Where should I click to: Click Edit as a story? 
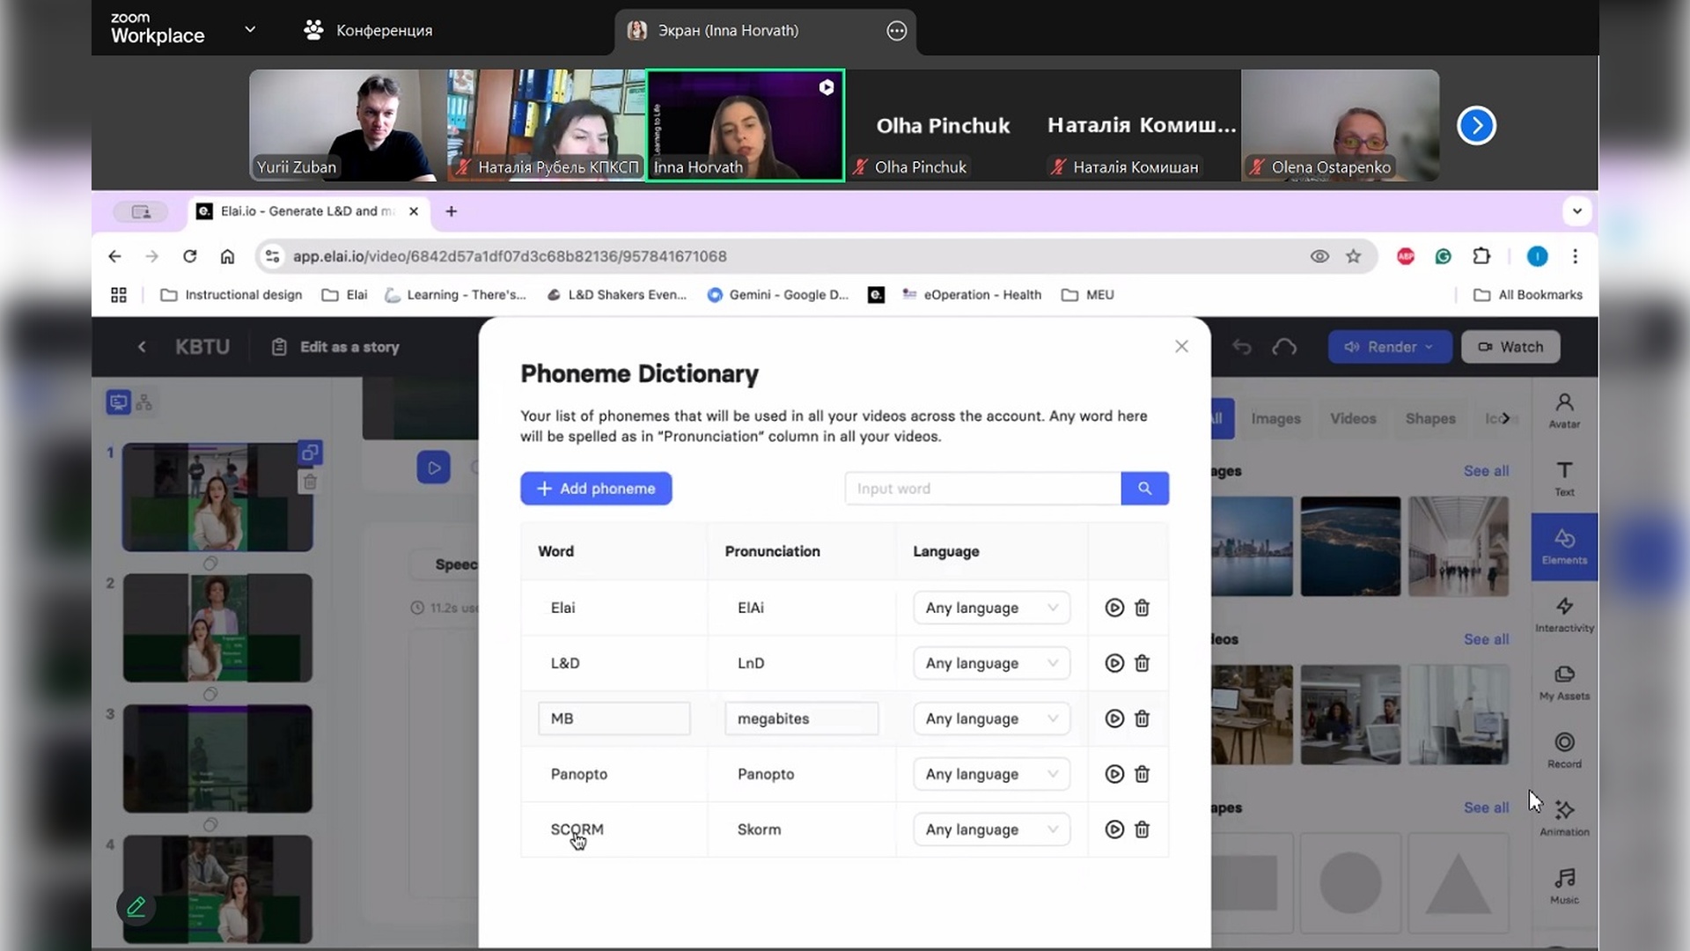pos(335,347)
